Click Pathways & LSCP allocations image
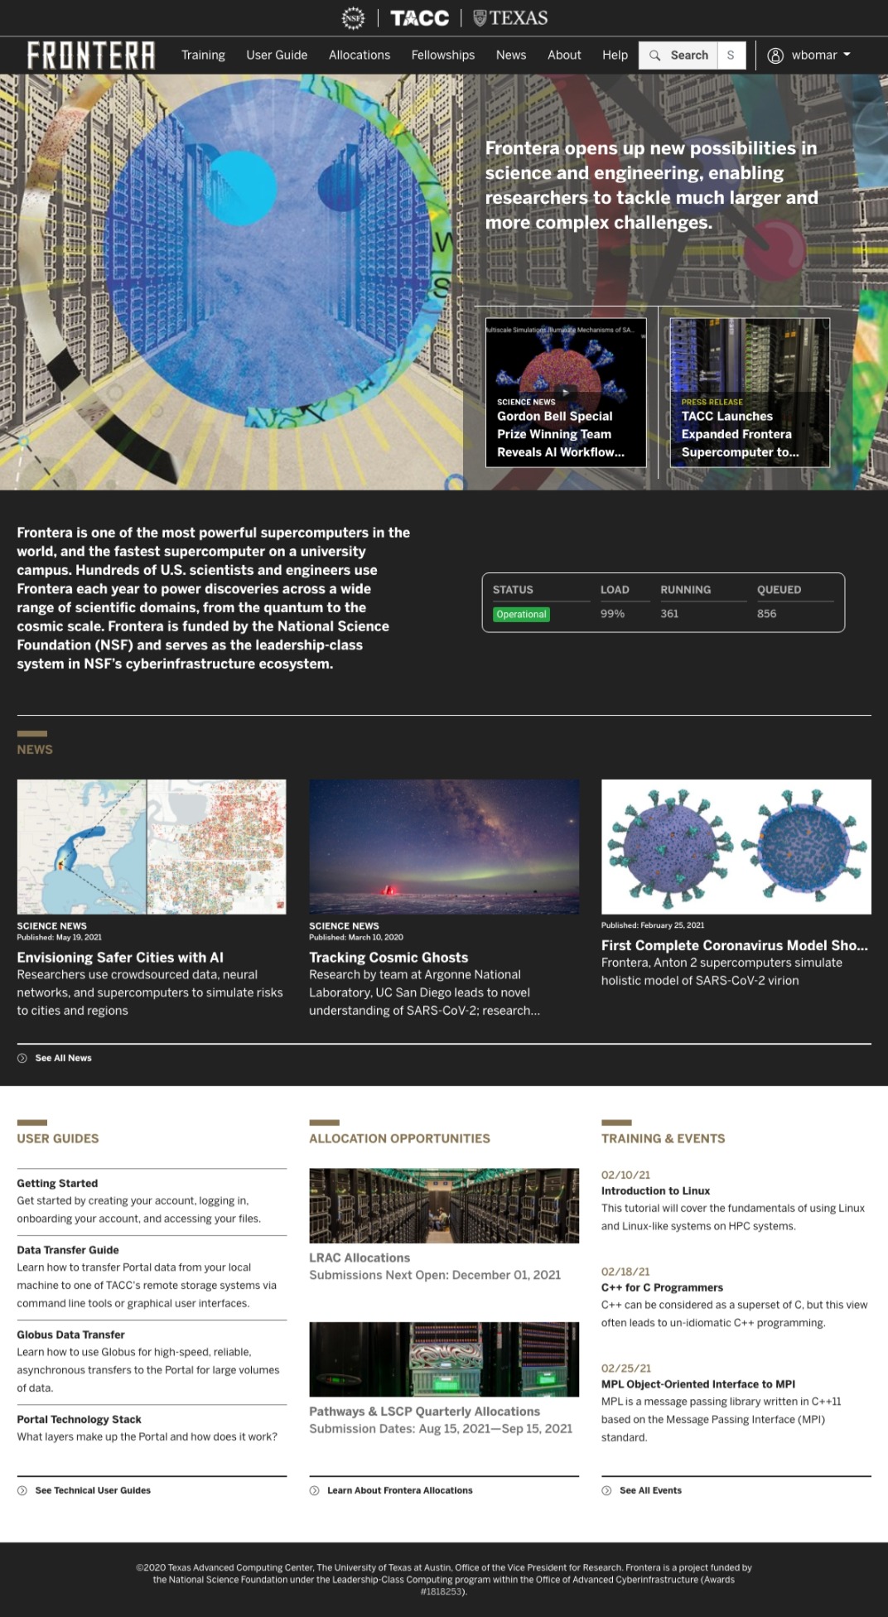Viewport: 888px width, 1617px height. click(444, 1359)
